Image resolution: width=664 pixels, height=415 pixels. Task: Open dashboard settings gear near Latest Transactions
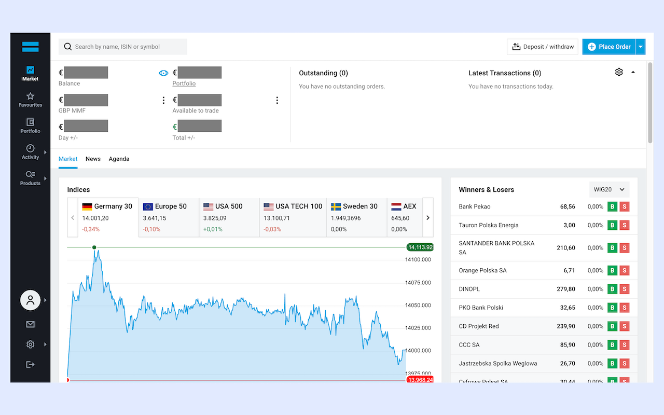point(619,72)
